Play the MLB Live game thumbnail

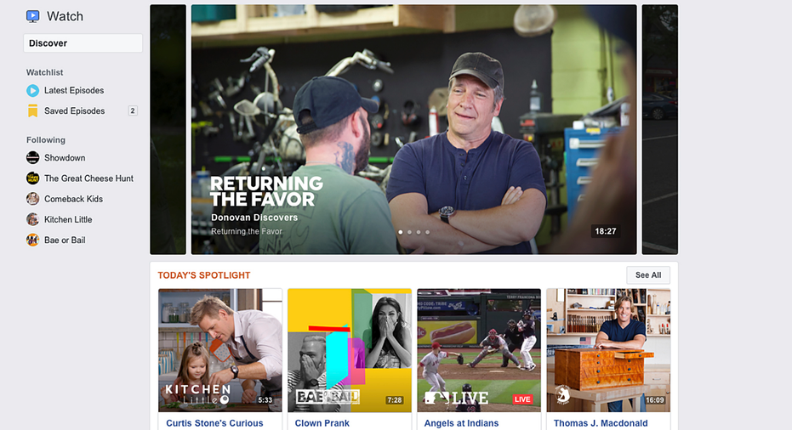click(x=479, y=350)
